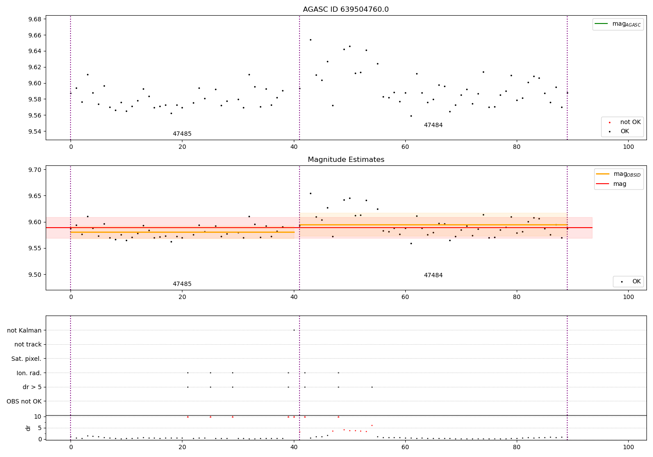Screen dimensions: 653x457
Task: Click the 10 tick on the dr axis
Action: (x=38, y=417)
